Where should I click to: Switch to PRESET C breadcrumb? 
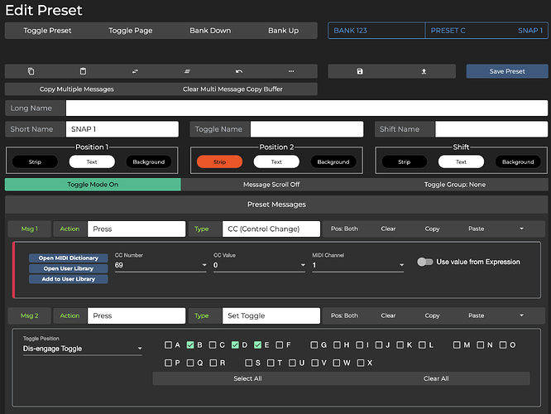[448, 31]
